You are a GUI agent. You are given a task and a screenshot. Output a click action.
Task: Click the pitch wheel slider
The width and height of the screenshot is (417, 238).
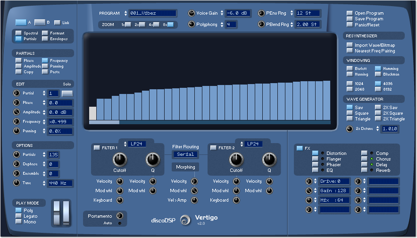tap(57, 212)
